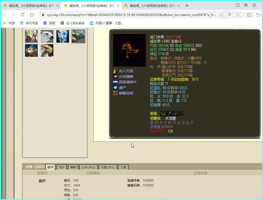The height and width of the screenshot is (200, 263).
Task: Switch to the 葫芦 mount tab
Action: (x=50, y=167)
